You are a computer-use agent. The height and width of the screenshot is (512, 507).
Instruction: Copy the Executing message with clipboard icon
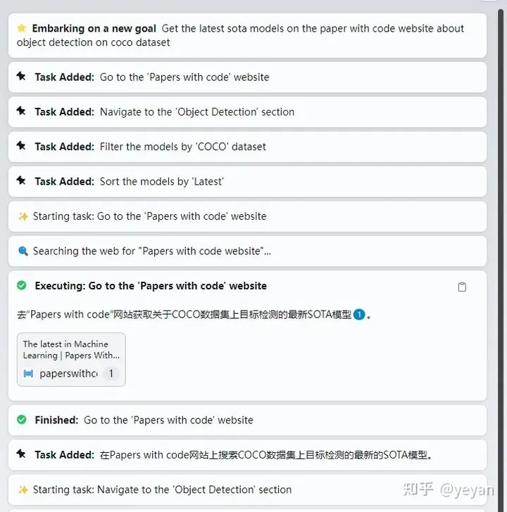click(462, 287)
